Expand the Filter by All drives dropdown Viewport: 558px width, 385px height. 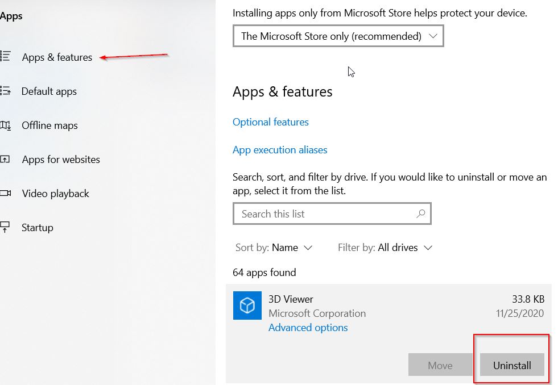click(x=385, y=248)
